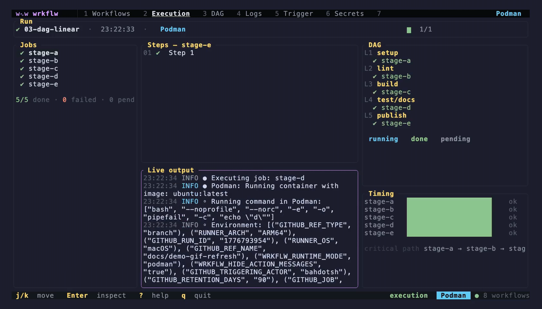Click the Enter inspect hint
542x309 pixels.
(96, 295)
